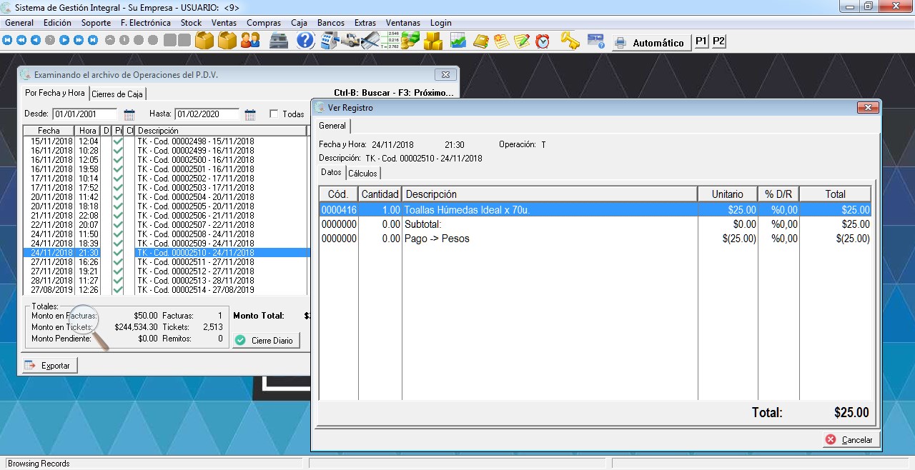
Task: Click the golden key icon
Action: pyautogui.click(x=569, y=41)
